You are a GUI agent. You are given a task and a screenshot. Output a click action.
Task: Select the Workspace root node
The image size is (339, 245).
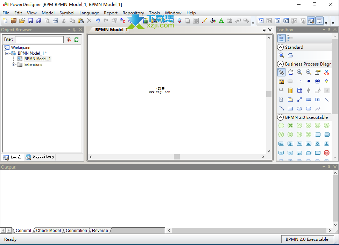tap(21, 48)
